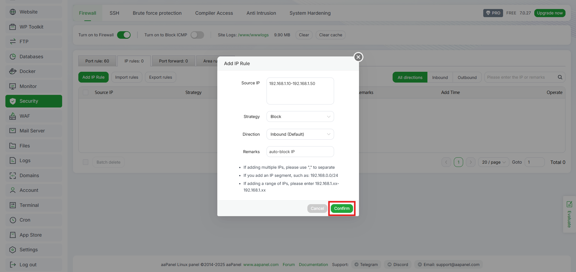Filter rules by Inbound
Image resolution: width=576 pixels, height=272 pixels.
[x=440, y=77]
